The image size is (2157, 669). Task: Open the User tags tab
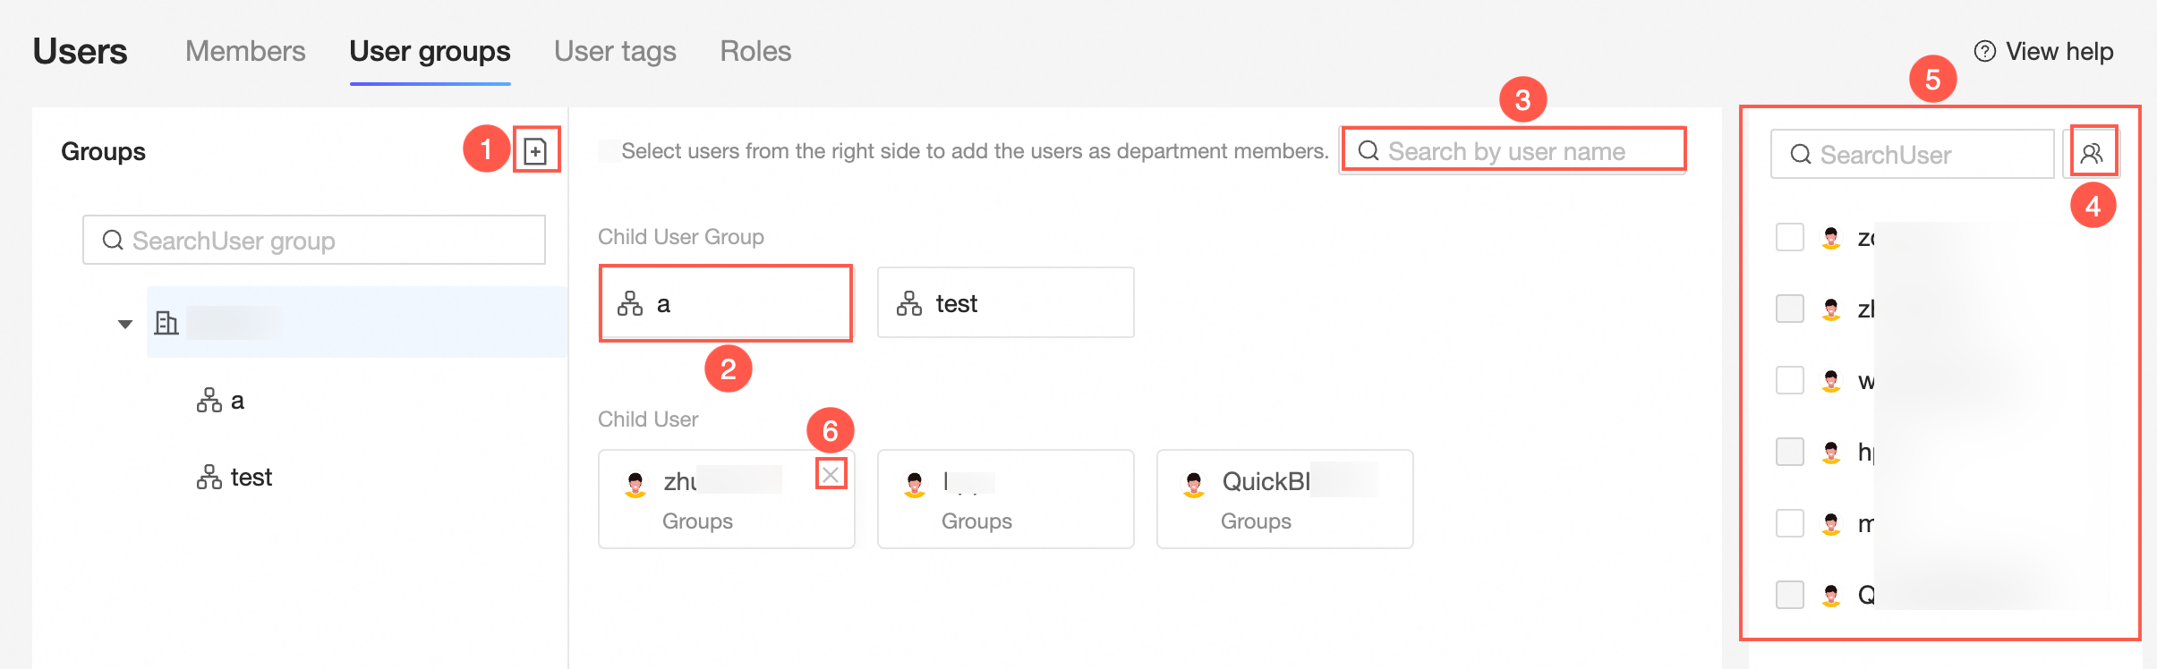[x=615, y=52]
